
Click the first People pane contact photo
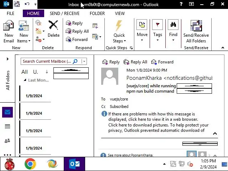192,154
